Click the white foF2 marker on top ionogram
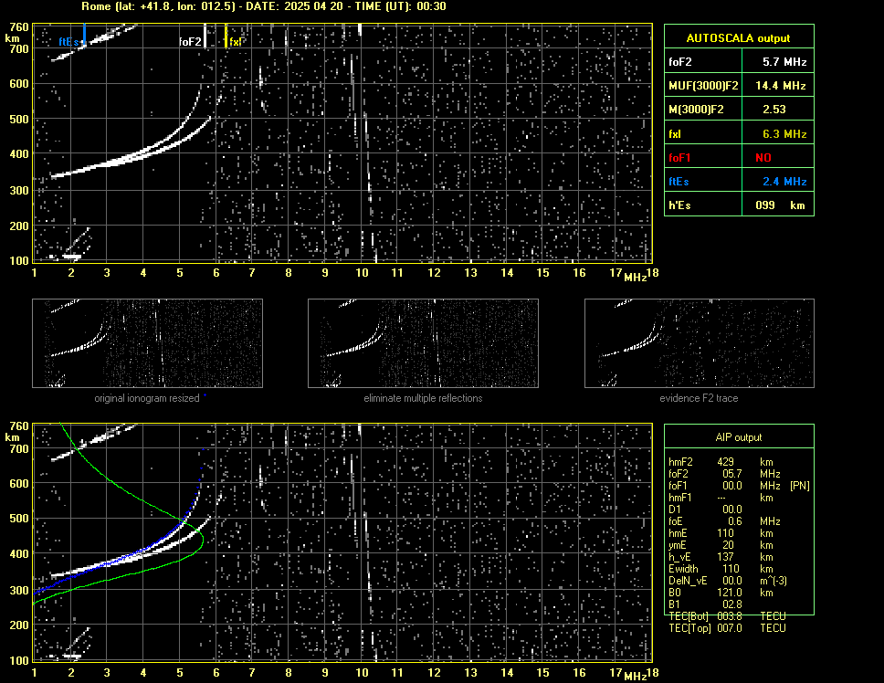Image resolution: width=884 pixels, height=683 pixels. pos(205,36)
